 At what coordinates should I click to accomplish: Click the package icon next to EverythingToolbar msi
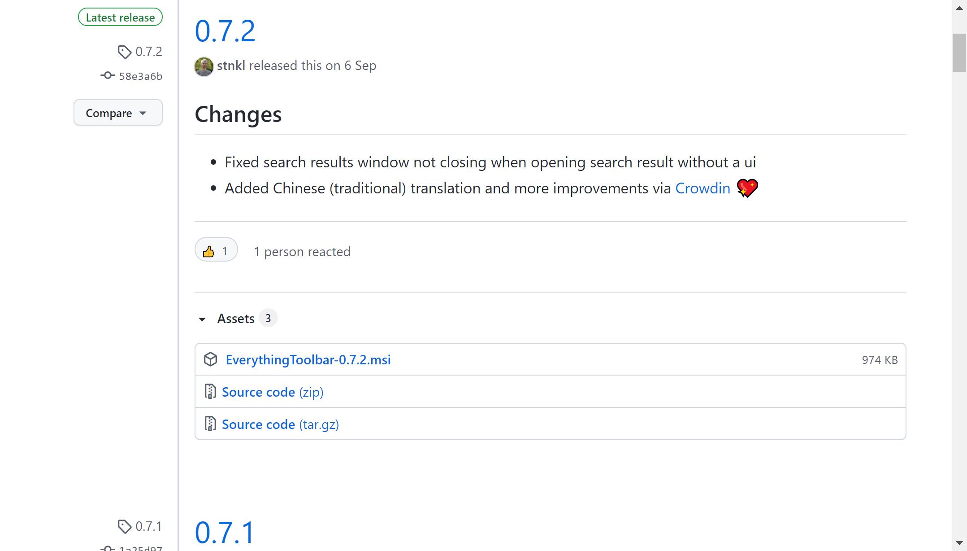(x=210, y=359)
